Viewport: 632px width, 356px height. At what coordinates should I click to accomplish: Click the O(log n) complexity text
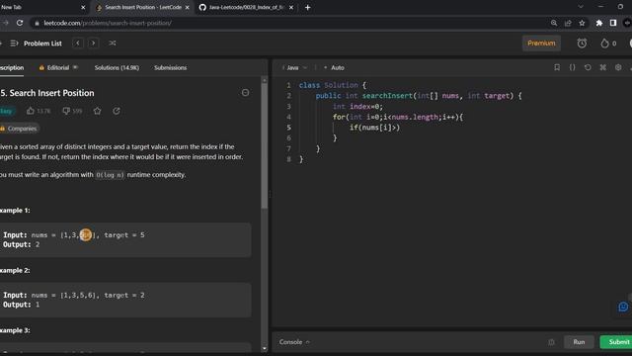tap(110, 175)
